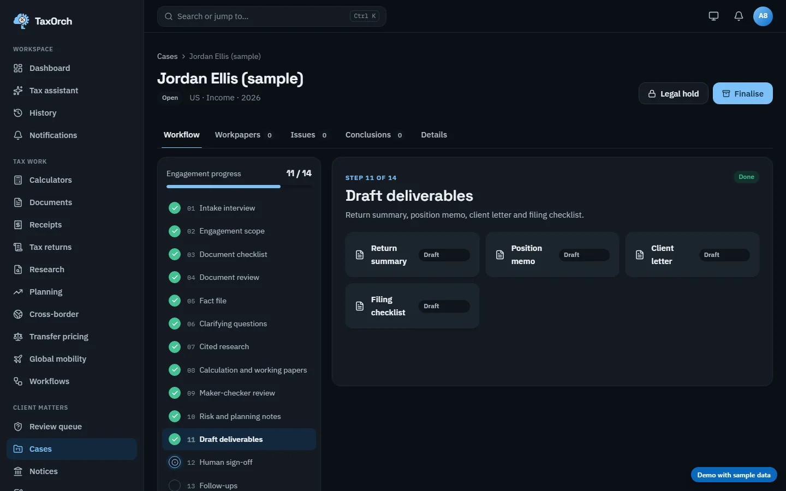Click the Demo with sample data badge
The height and width of the screenshot is (491, 786).
pos(734,475)
